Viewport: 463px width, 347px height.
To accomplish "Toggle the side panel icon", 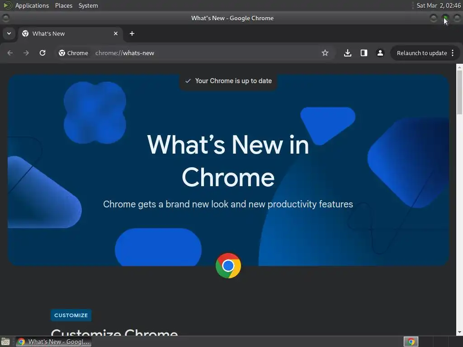I will click(364, 53).
